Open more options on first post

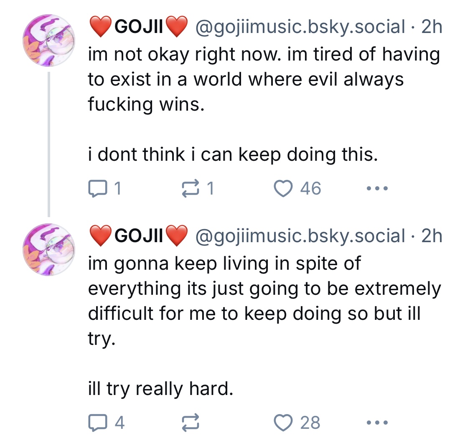pyautogui.click(x=377, y=189)
